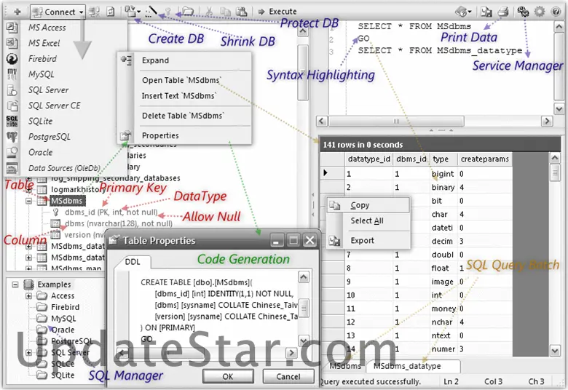This screenshot has height=390, width=568.
Task: Switch to MSdbms results tab
Action: [x=345, y=366]
